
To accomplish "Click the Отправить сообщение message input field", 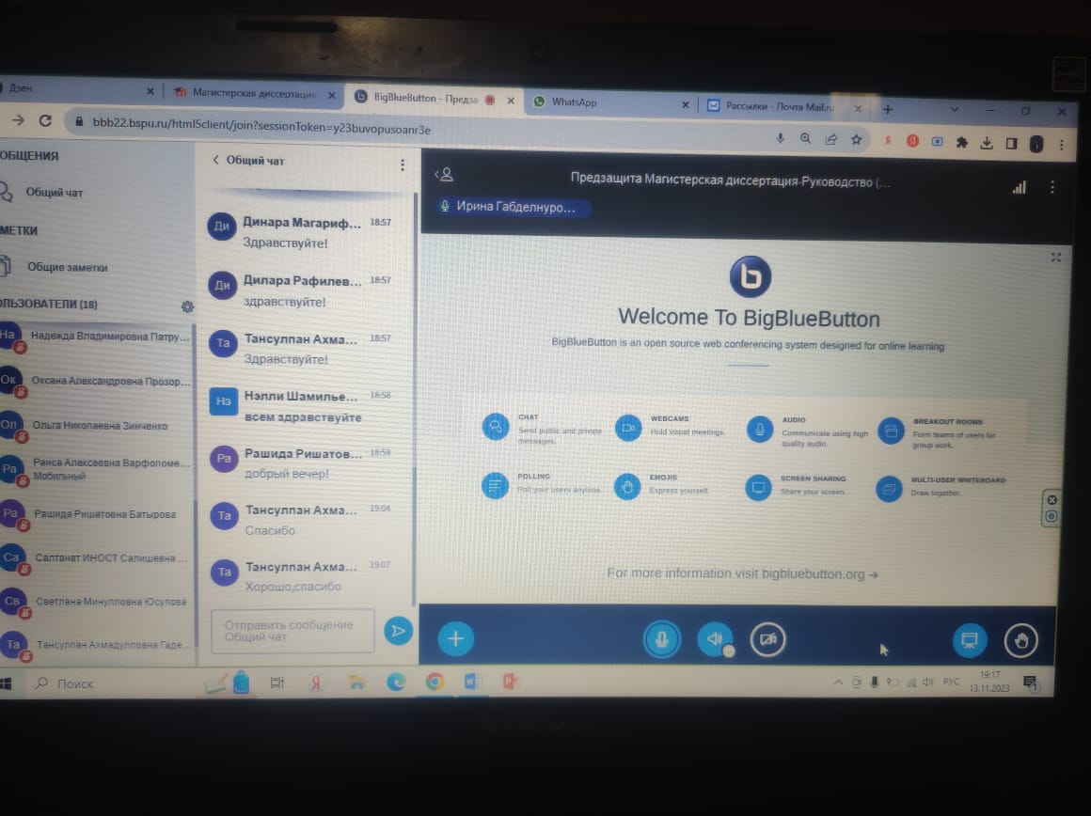I will [292, 631].
